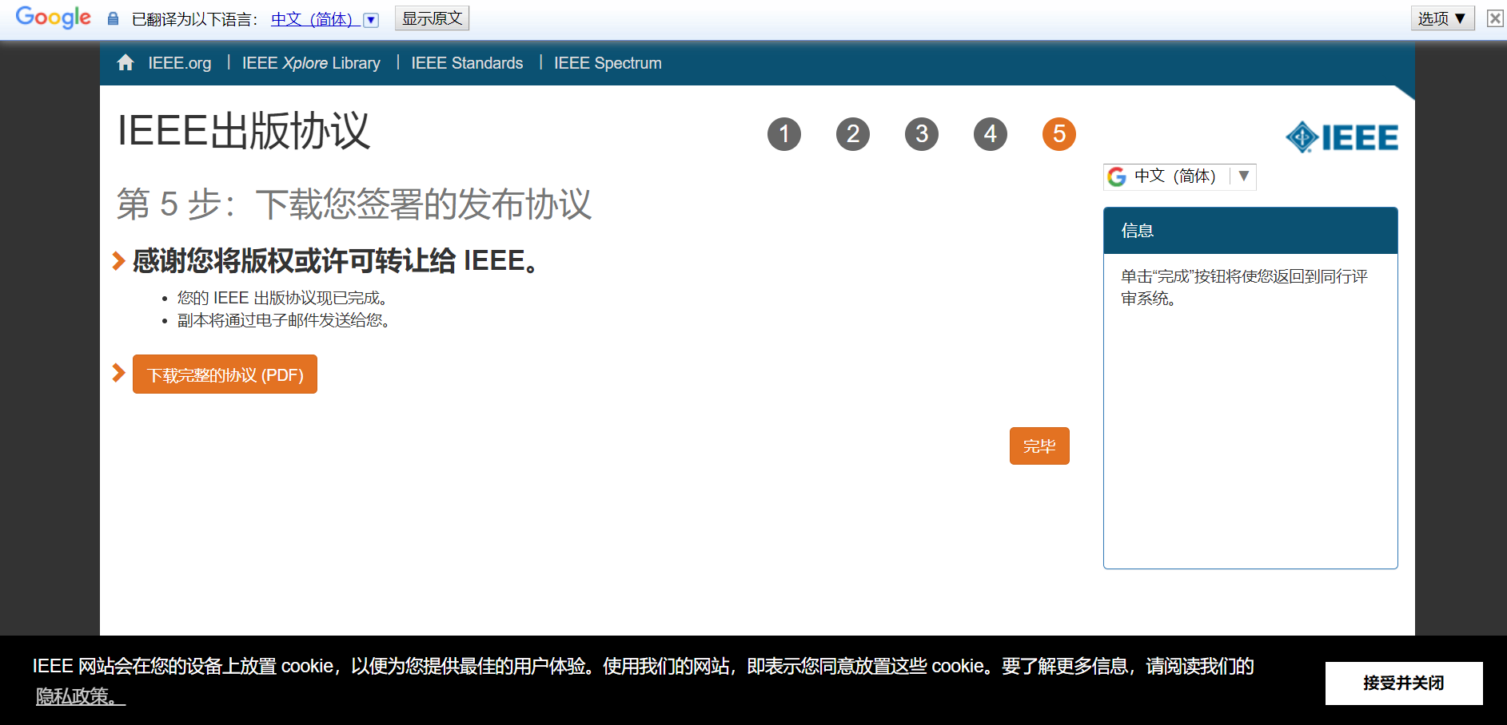1507x725 pixels.
Task: Select the active step 5 circle
Action: click(1059, 134)
